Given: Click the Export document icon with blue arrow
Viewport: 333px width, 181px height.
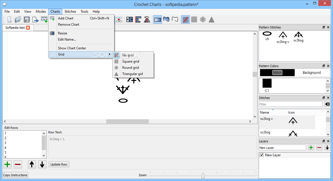Looking at the screenshot, I should [35, 19].
